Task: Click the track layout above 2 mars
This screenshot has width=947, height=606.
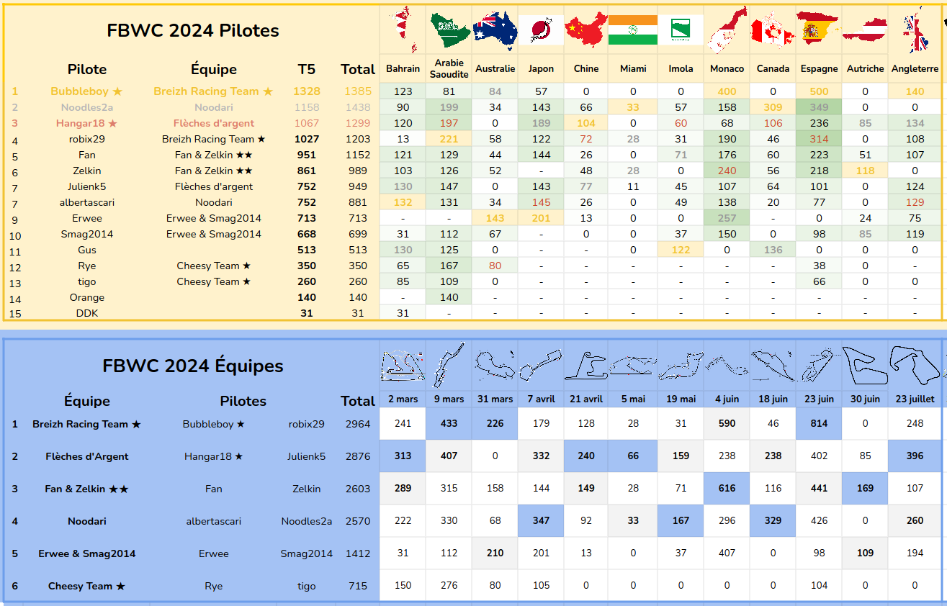Action: click(403, 366)
